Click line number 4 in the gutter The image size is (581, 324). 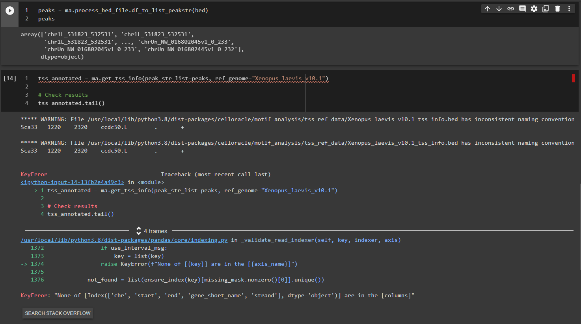[x=26, y=103]
